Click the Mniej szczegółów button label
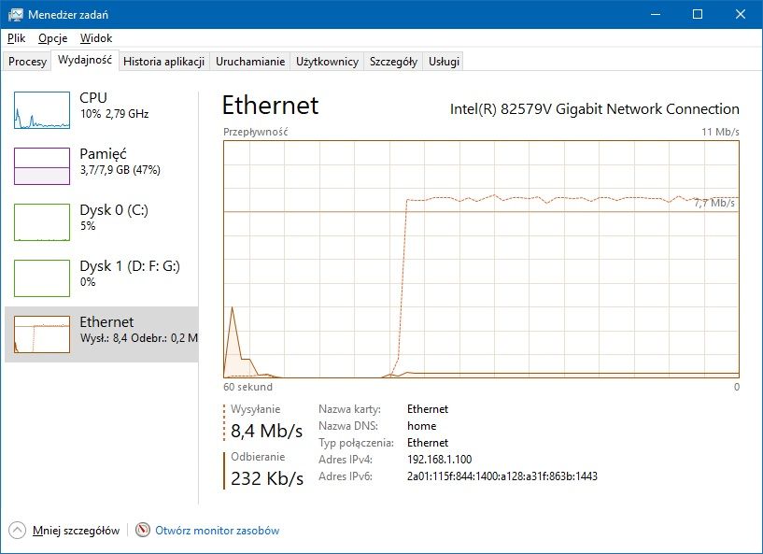 tap(76, 531)
